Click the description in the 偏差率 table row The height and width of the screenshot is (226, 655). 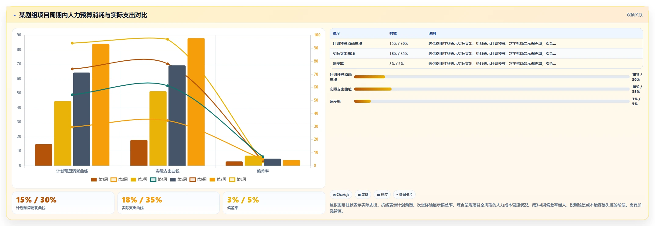tap(492, 64)
